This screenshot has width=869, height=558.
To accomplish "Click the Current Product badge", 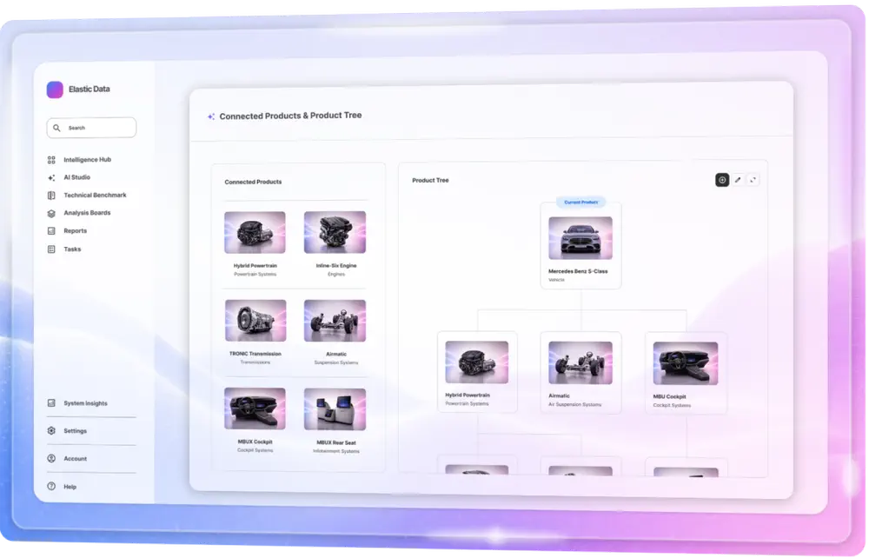I will (580, 203).
